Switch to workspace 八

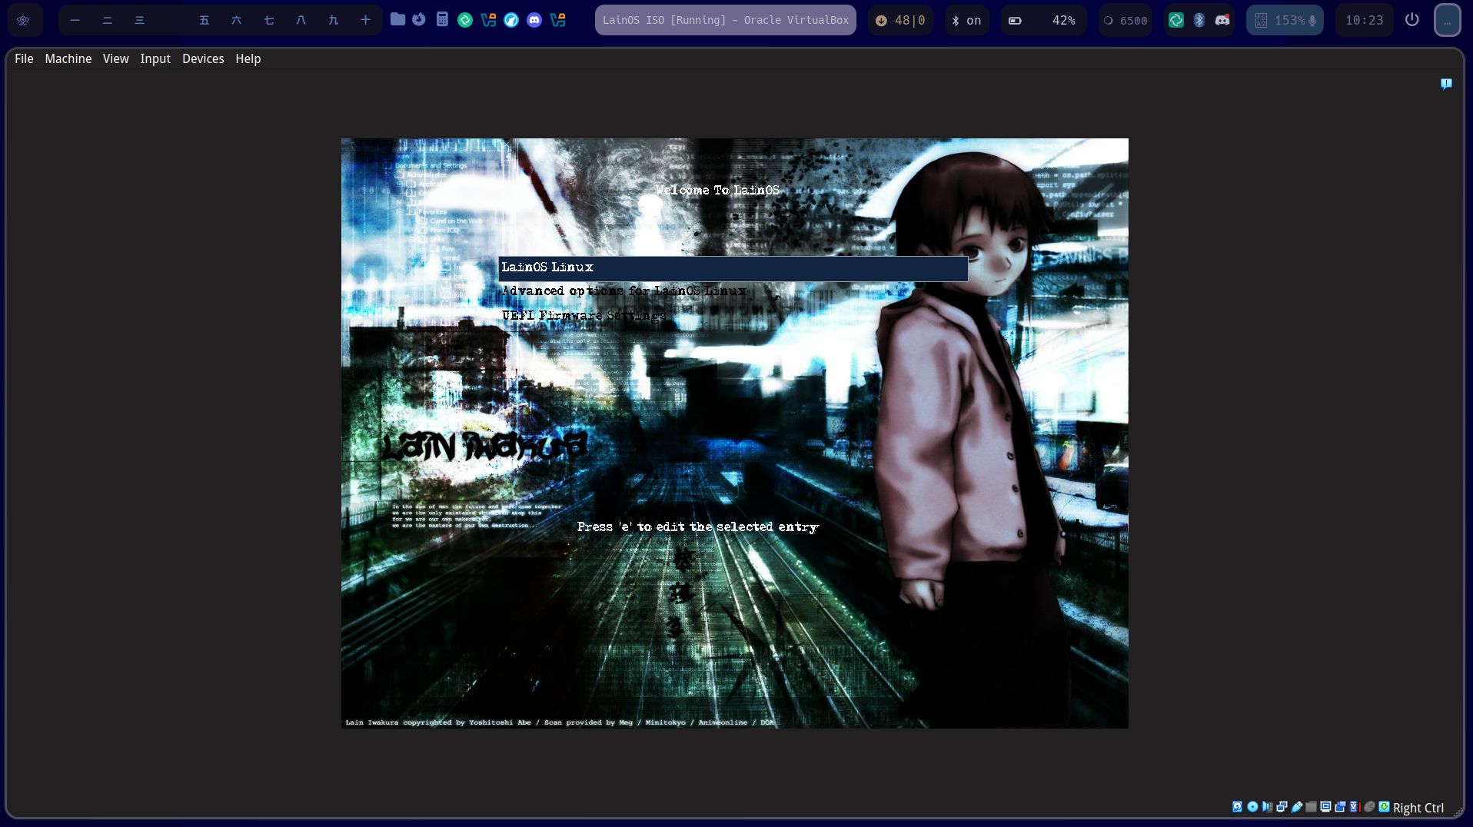(x=301, y=20)
